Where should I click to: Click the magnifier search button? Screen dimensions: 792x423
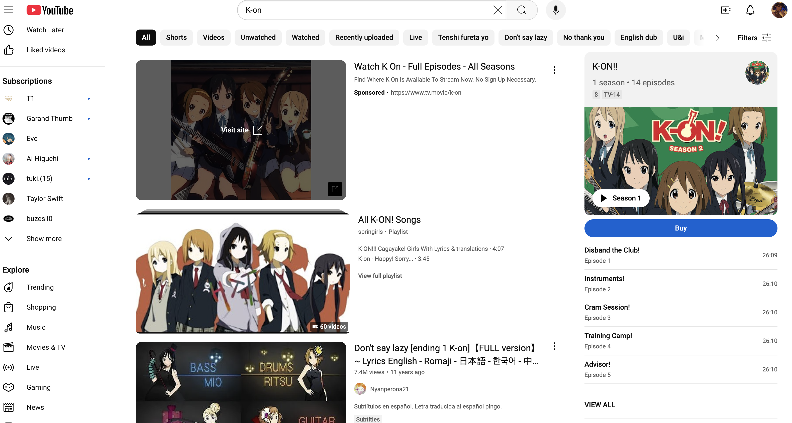point(522,10)
